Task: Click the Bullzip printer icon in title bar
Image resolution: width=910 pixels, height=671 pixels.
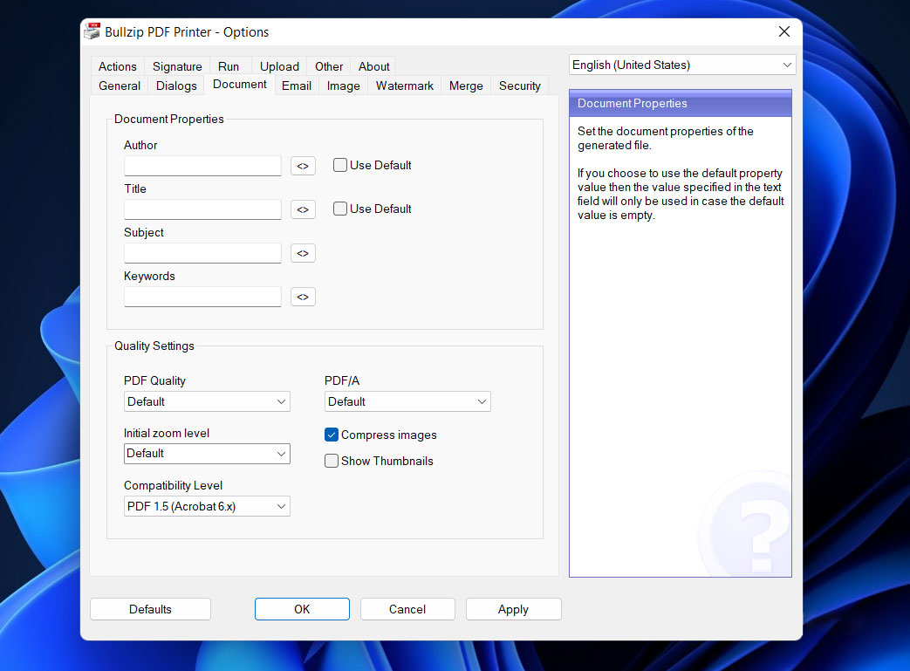Action: click(92, 32)
